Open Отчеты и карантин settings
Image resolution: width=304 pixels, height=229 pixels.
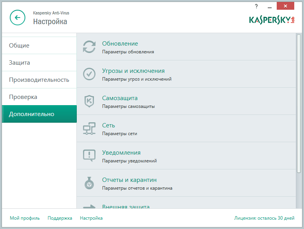129,180
